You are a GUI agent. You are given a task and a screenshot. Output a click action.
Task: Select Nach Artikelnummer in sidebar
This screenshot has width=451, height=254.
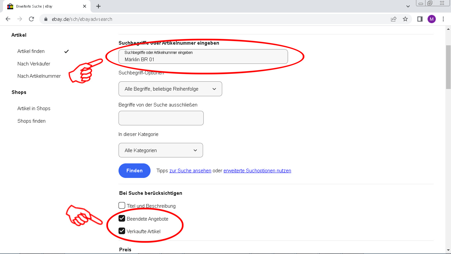coord(39,76)
